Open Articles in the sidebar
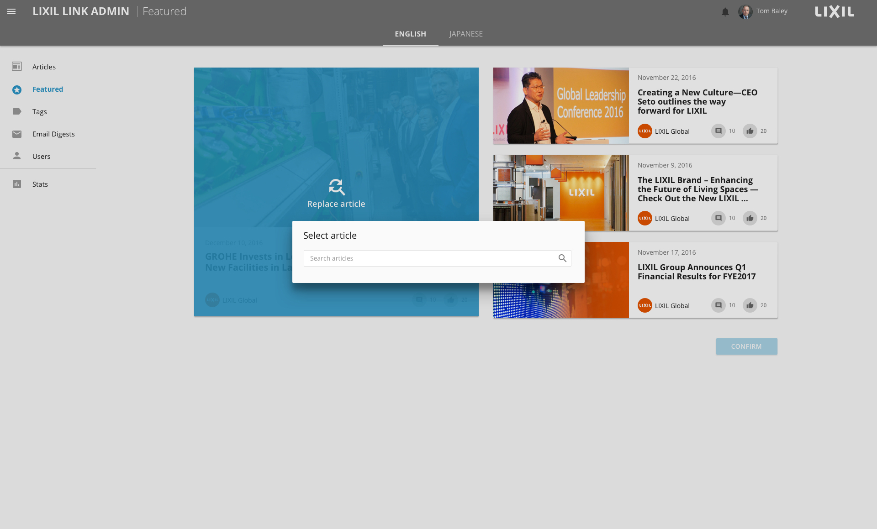Image resolution: width=877 pixels, height=529 pixels. [44, 67]
